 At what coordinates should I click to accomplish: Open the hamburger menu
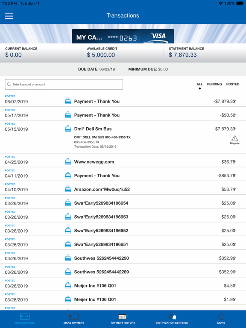pos(9,16)
